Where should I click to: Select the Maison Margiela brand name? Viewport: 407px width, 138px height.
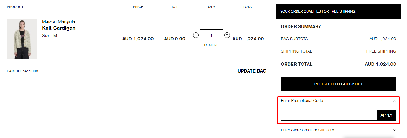point(58,21)
